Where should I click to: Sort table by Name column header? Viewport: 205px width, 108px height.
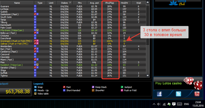(17, 3)
